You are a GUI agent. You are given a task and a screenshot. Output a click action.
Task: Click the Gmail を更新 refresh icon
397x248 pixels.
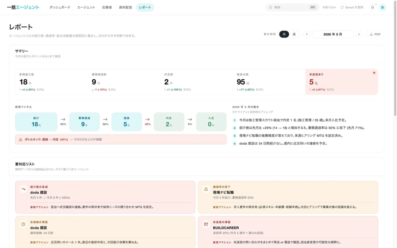(x=342, y=7)
